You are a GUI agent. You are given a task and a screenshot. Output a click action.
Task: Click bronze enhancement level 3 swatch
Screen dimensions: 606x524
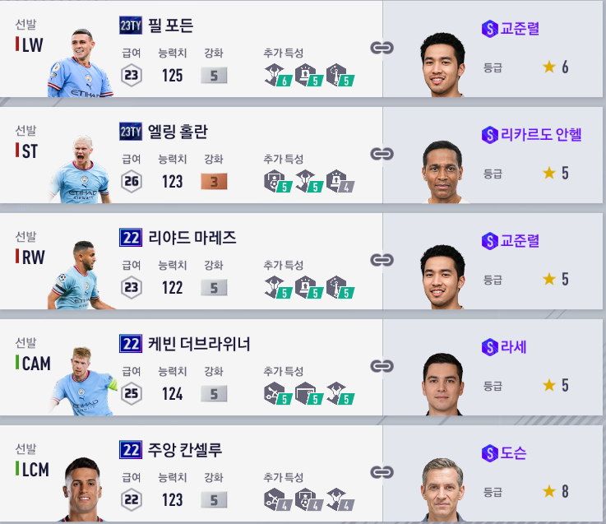coord(214,182)
